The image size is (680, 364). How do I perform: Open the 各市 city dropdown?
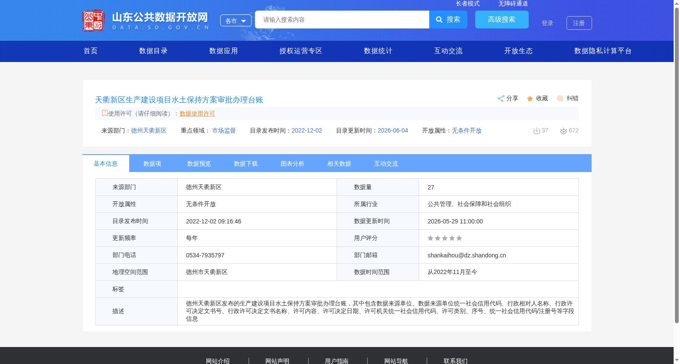(x=236, y=20)
